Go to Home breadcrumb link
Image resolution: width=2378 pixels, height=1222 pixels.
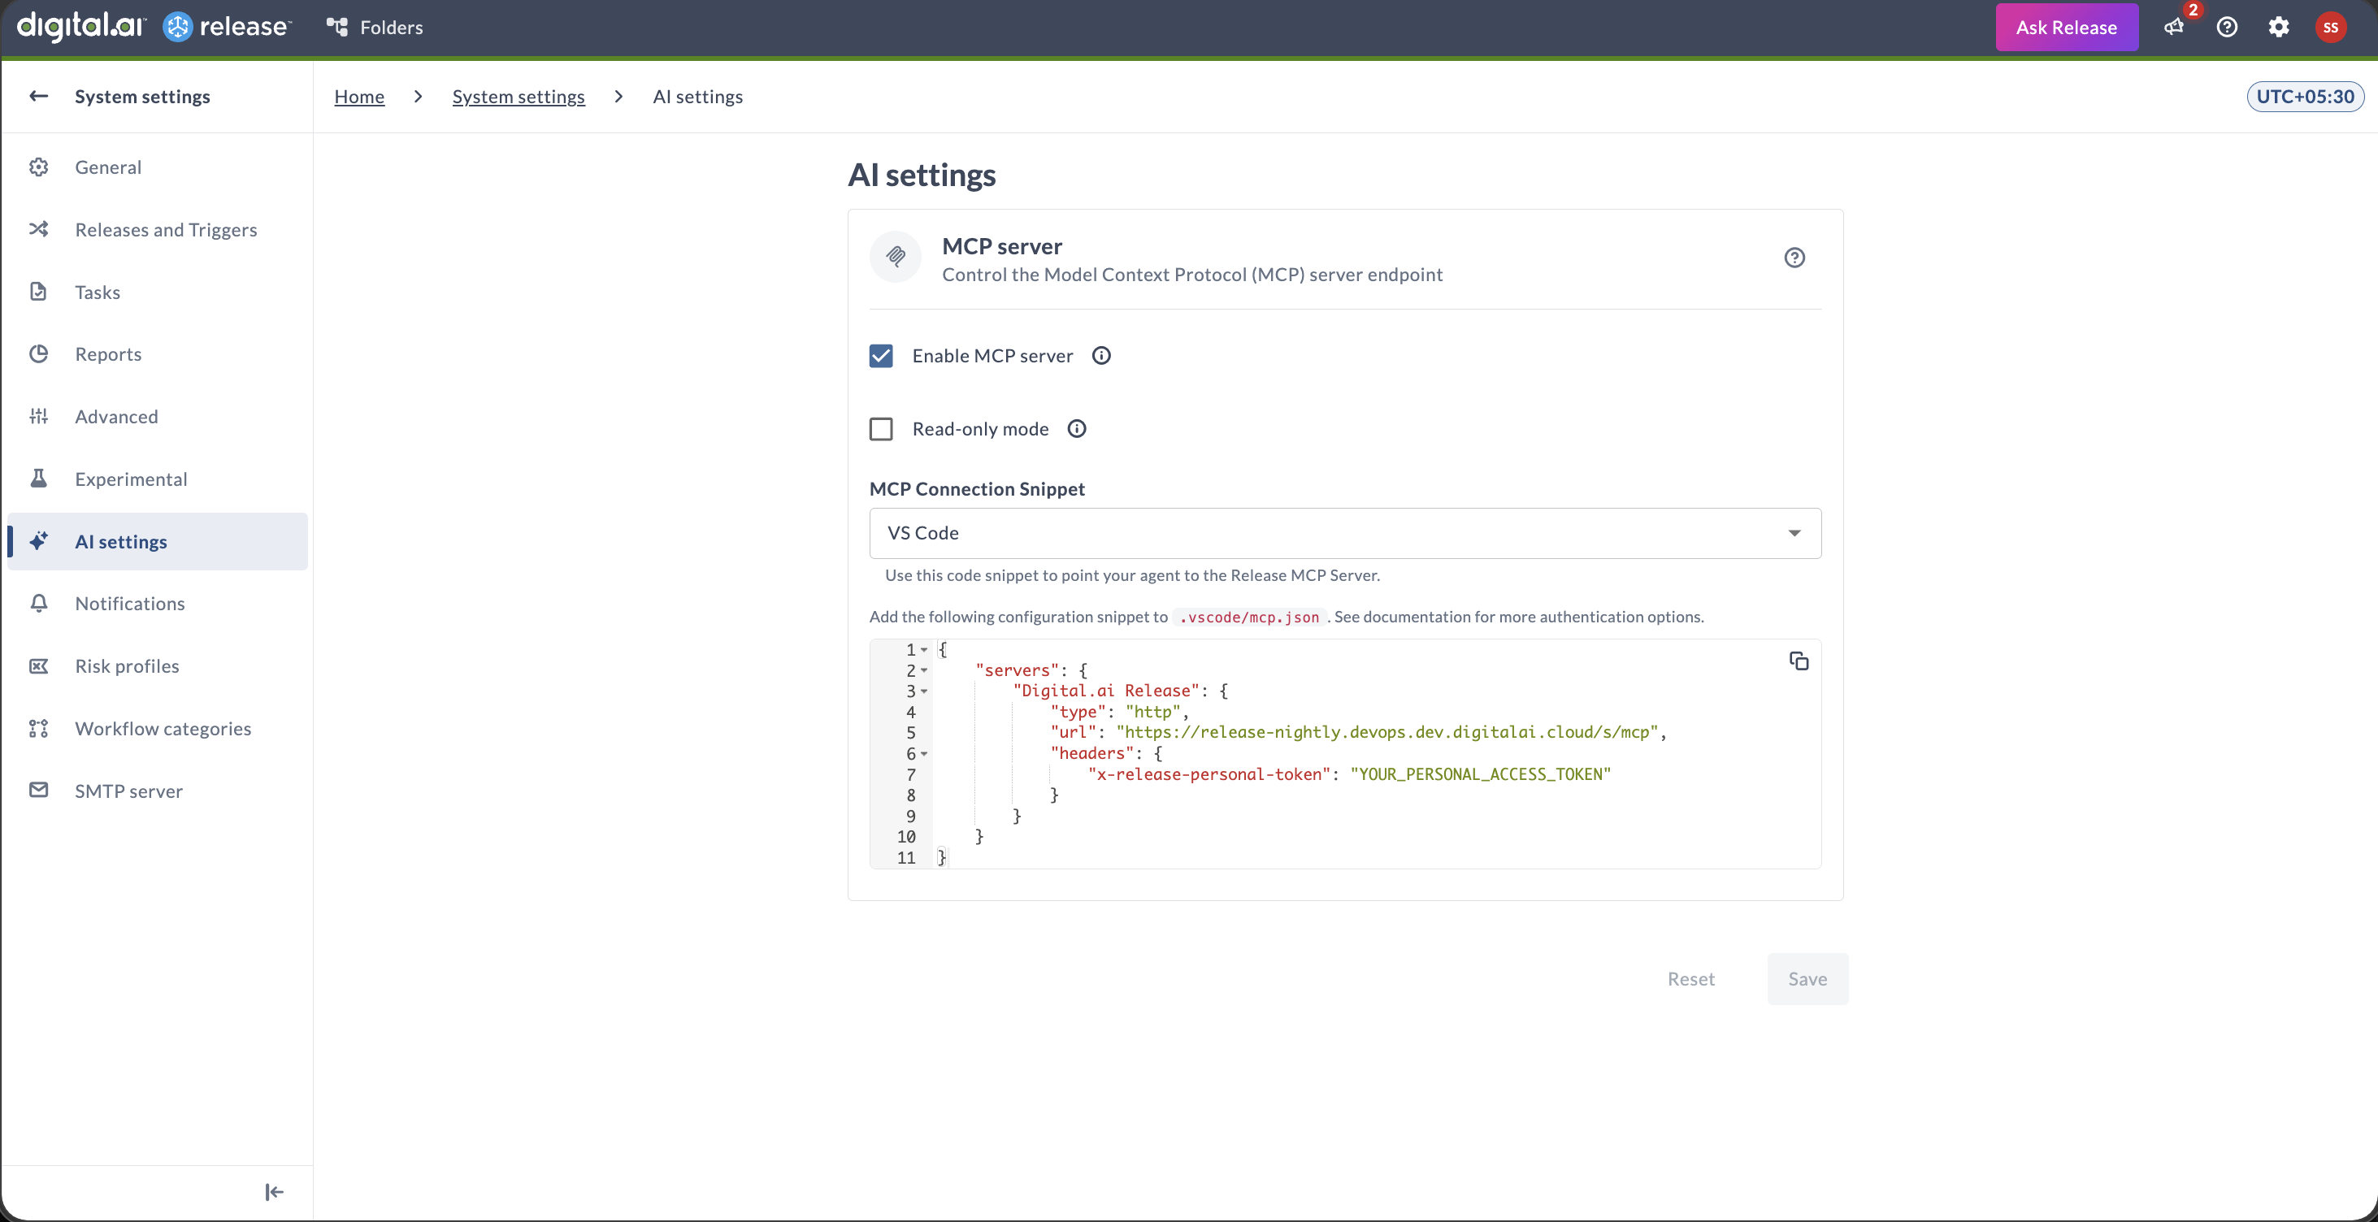pos(359,96)
